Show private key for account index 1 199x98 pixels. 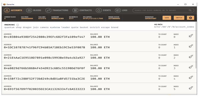191,46
